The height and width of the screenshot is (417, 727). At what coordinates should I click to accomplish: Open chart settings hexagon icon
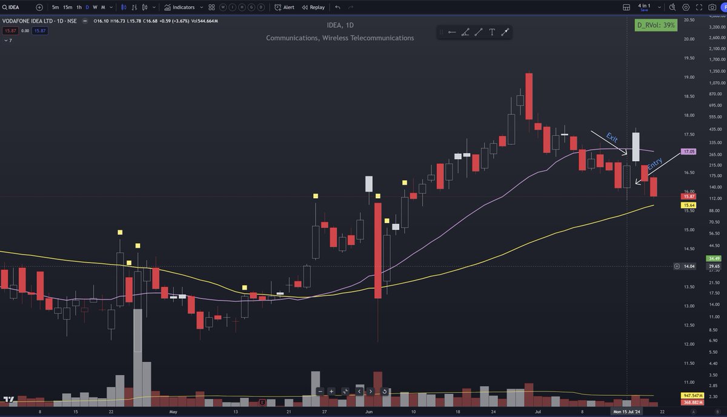tap(686, 7)
